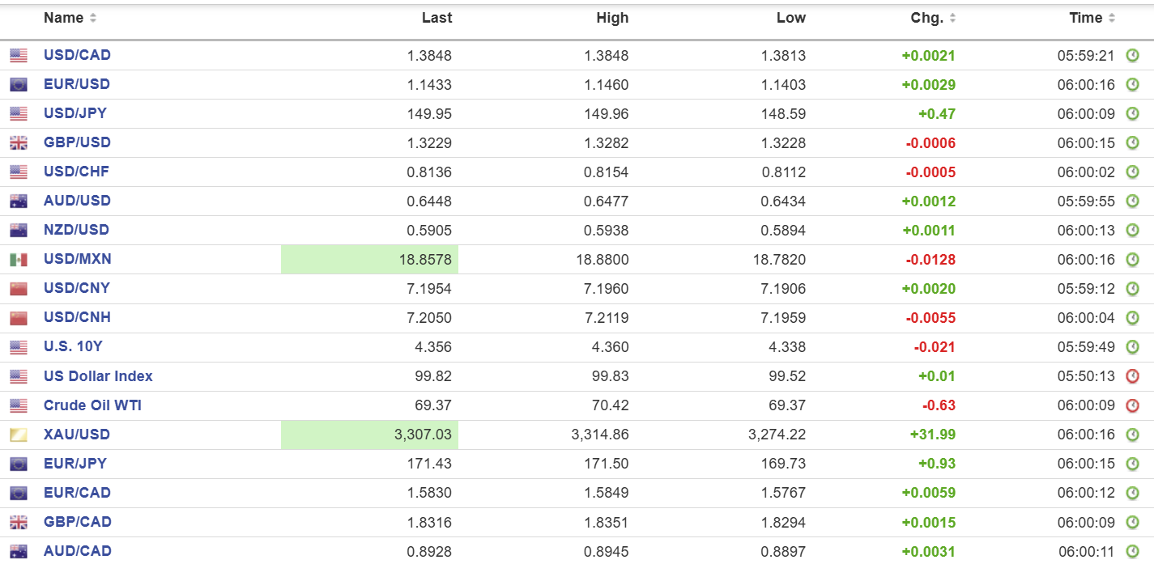1154x564 pixels.
Task: Click the Mexican flag beside USD/MXN
Action: pos(19,260)
